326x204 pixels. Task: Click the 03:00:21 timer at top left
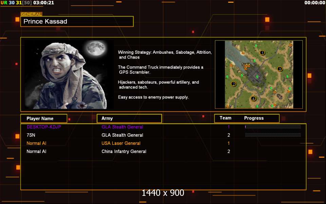44,3
